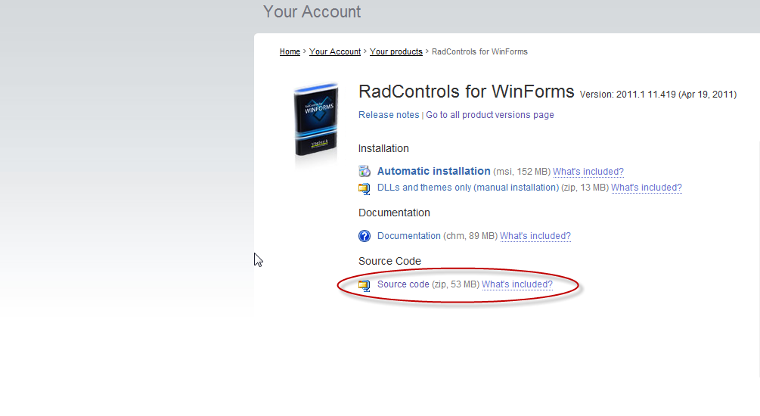Show What's included for Documentation
Image resolution: width=760 pixels, height=416 pixels.
click(x=535, y=236)
